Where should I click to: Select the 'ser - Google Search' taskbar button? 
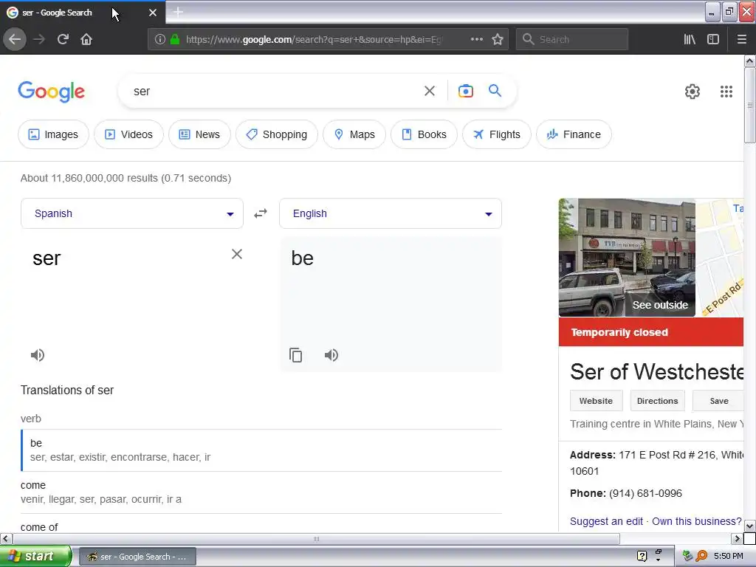(x=137, y=557)
